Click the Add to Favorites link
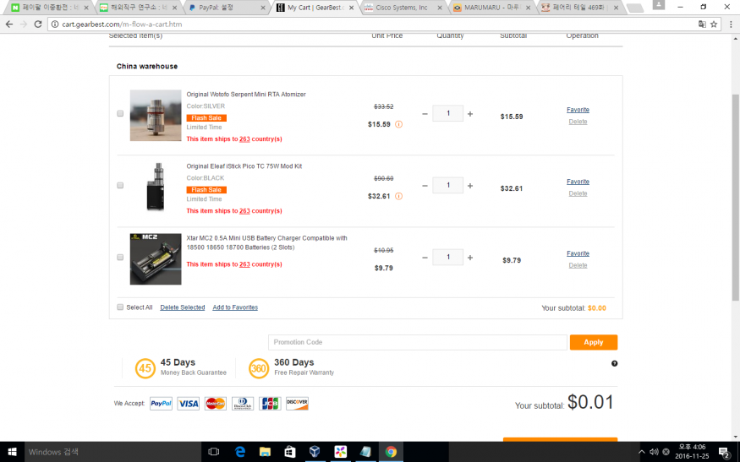The height and width of the screenshot is (462, 740). 235,307
